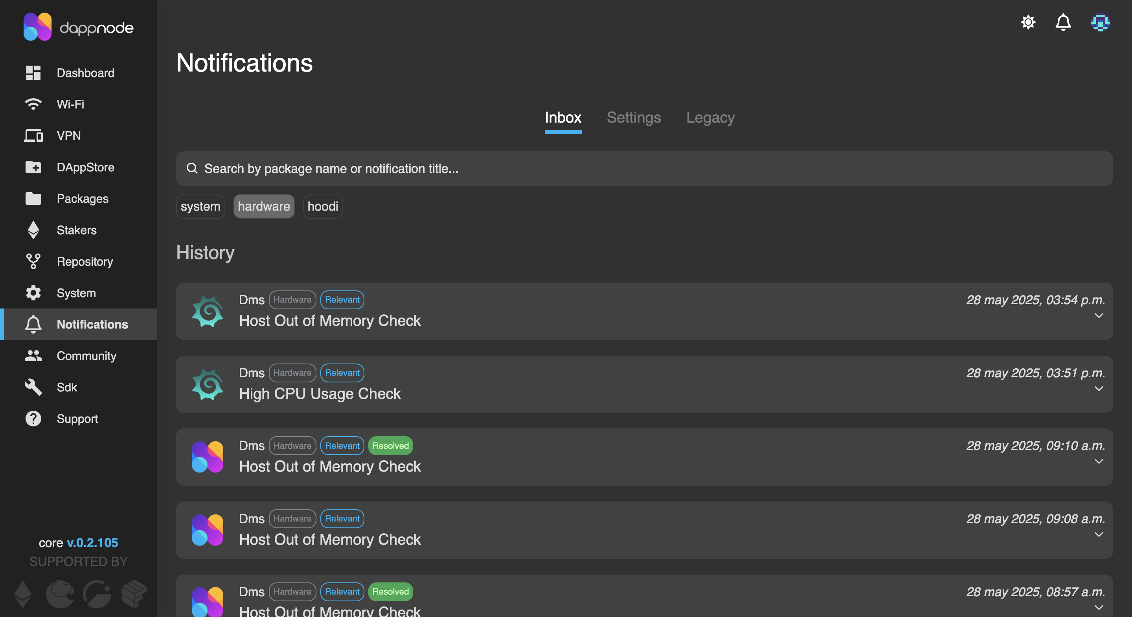Open core version v.0.2.105 link
The height and width of the screenshot is (617, 1132).
coord(92,543)
